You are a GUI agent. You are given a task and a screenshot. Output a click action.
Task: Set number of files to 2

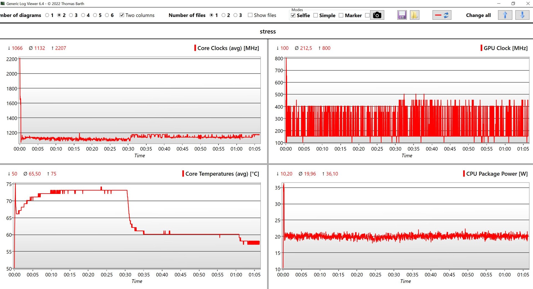click(223, 15)
